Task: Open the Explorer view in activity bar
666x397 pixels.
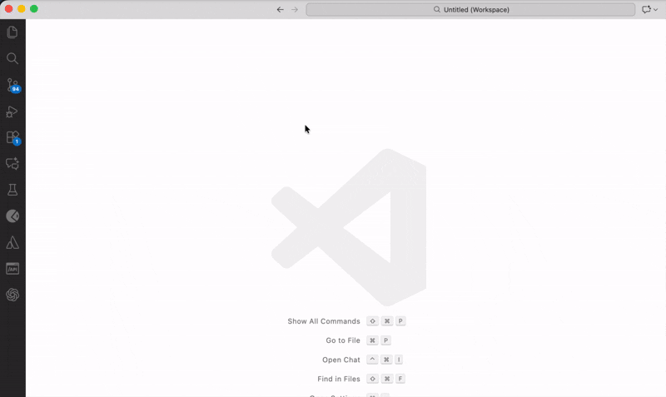Action: coord(12,32)
